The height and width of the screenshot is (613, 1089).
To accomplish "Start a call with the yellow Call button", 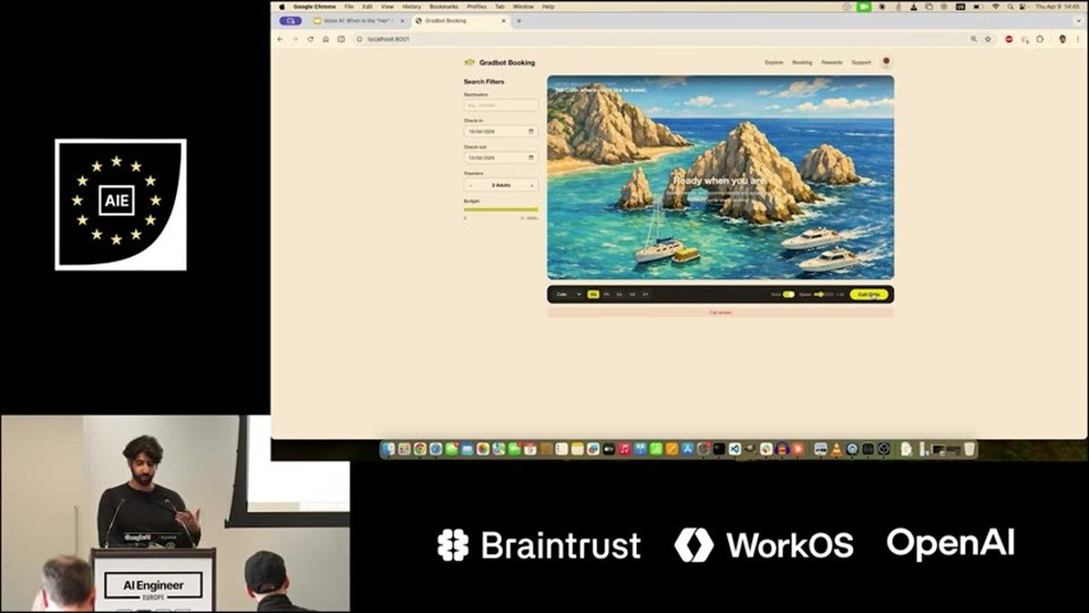I will coord(869,294).
